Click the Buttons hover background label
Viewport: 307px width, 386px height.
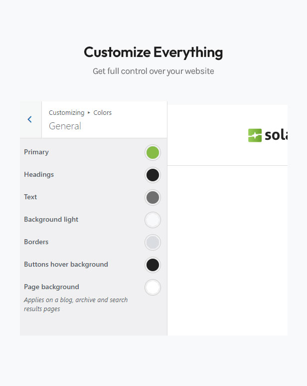point(66,265)
